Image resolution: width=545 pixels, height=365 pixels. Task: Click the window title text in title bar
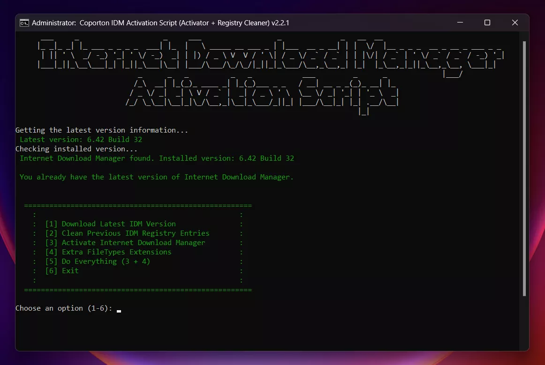pyautogui.click(x=159, y=22)
